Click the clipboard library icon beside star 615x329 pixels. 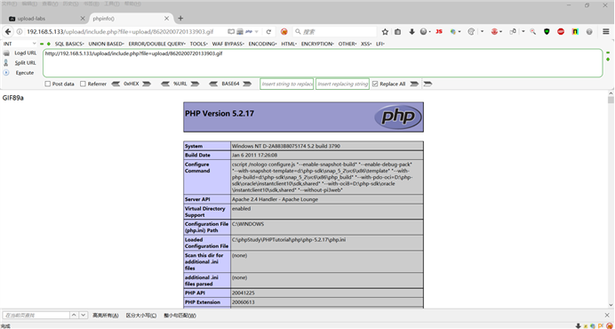(398, 32)
